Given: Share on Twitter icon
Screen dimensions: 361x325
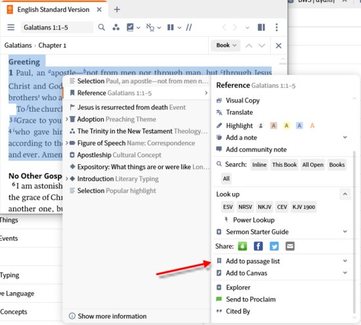Looking at the screenshot, I should [x=274, y=246].
